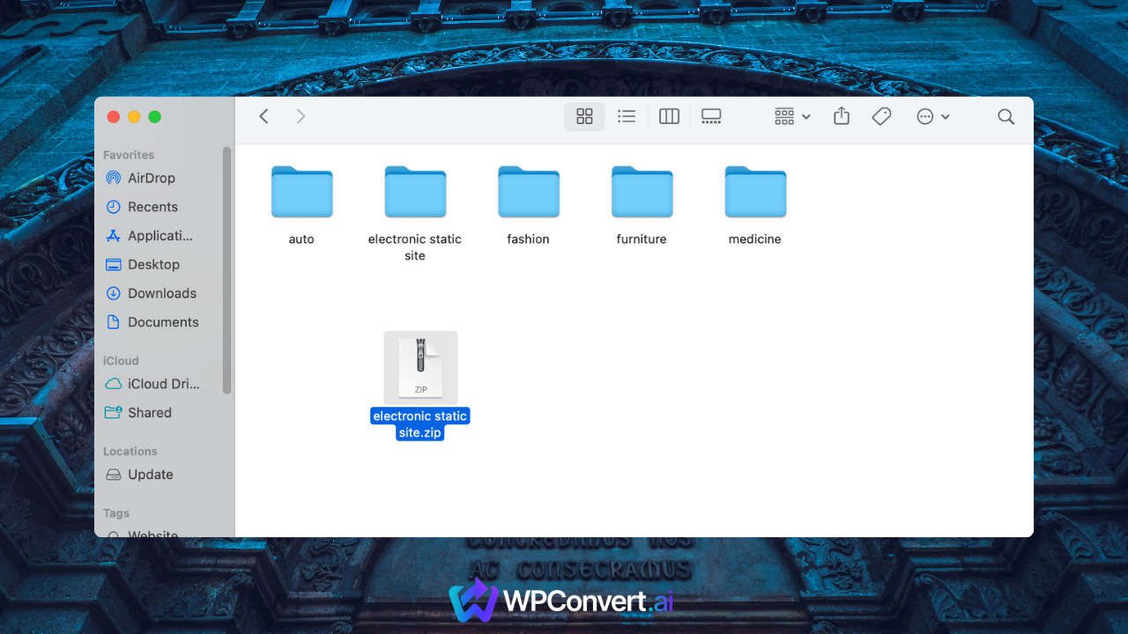1128x634 pixels.
Task: Click the fashion folder label
Action: (x=529, y=239)
